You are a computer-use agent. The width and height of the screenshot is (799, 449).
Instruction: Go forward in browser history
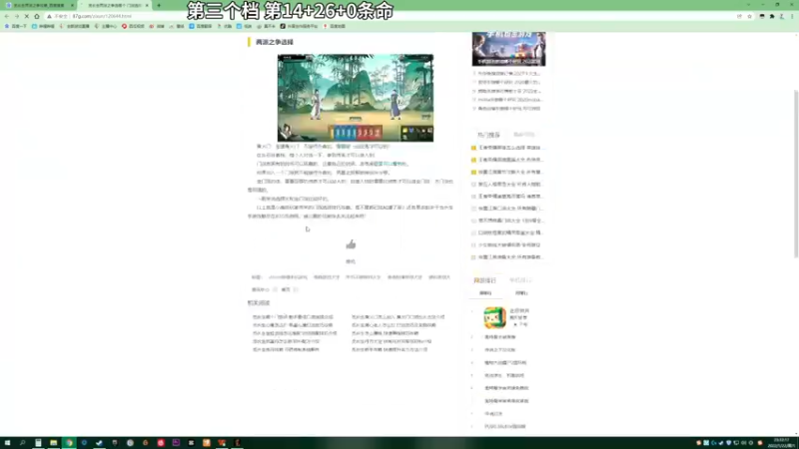coord(16,16)
